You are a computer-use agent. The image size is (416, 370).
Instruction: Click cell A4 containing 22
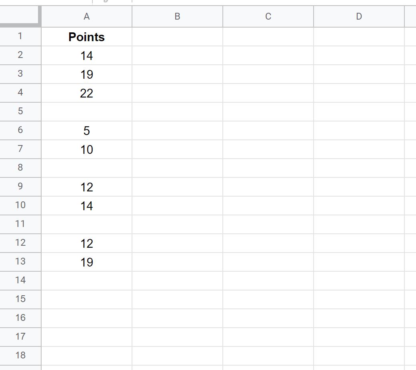coord(86,93)
